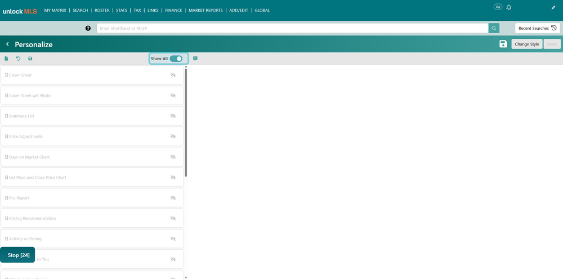This screenshot has height=279, width=563.
Task: Click the undo reset icon in toolbar
Action: click(19, 58)
